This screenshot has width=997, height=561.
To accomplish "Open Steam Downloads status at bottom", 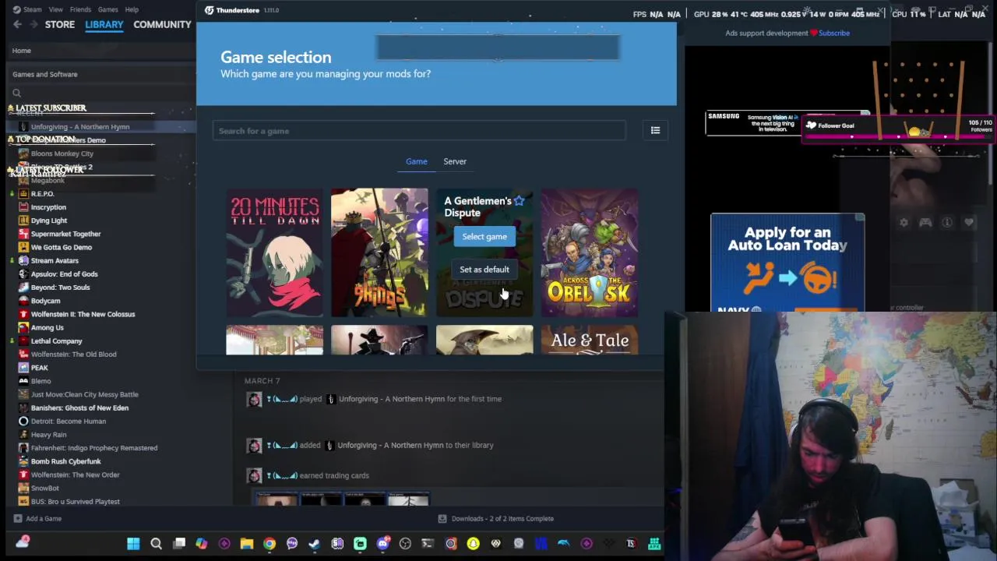I will [496, 518].
